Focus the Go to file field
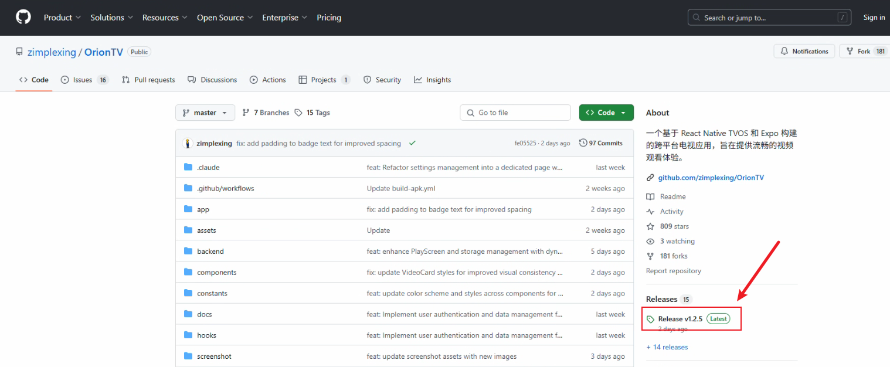The width and height of the screenshot is (890, 367). point(515,113)
